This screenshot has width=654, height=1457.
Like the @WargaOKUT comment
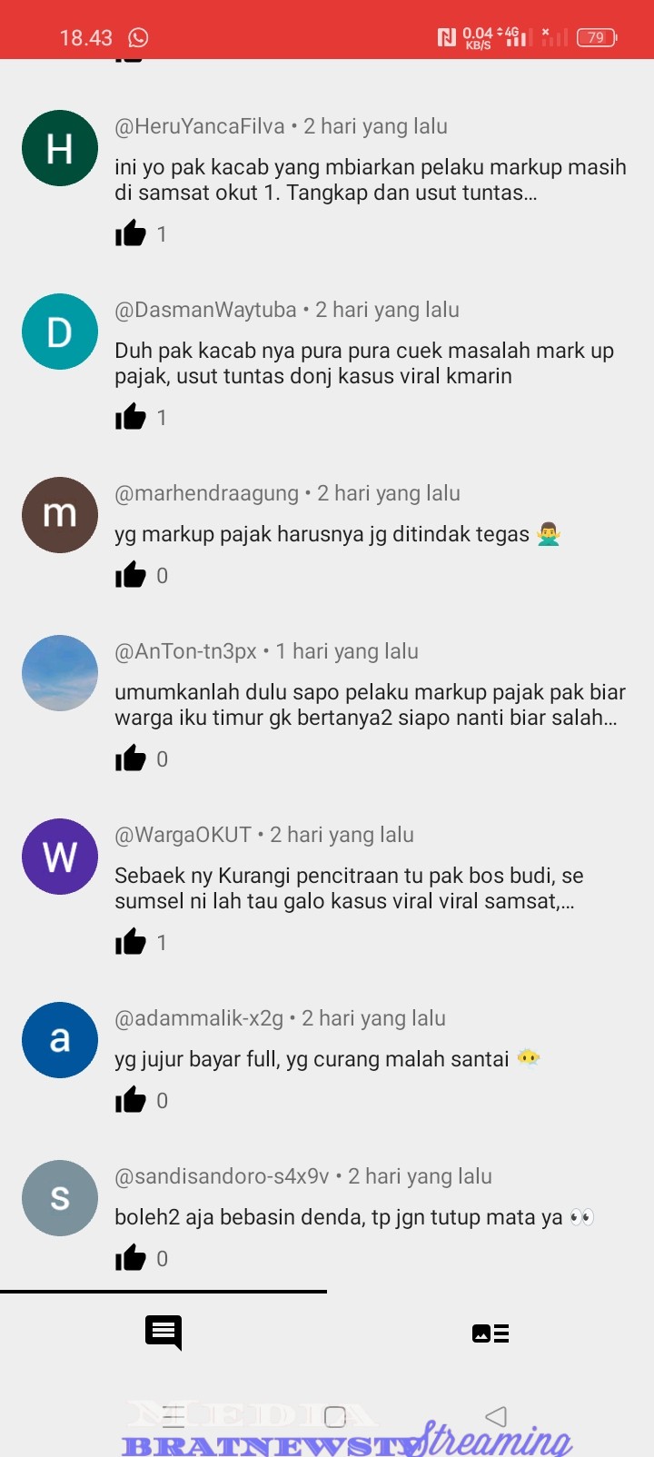coord(131,942)
